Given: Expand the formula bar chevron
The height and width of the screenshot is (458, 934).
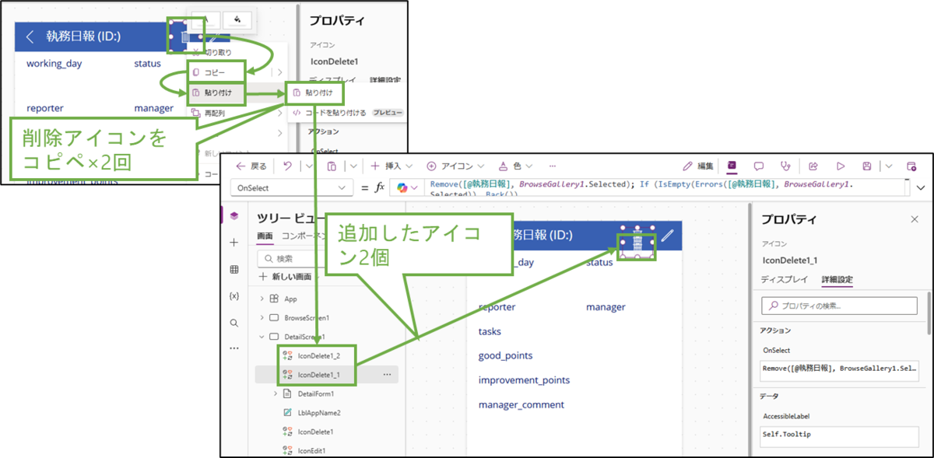Looking at the screenshot, I should coord(922,188).
